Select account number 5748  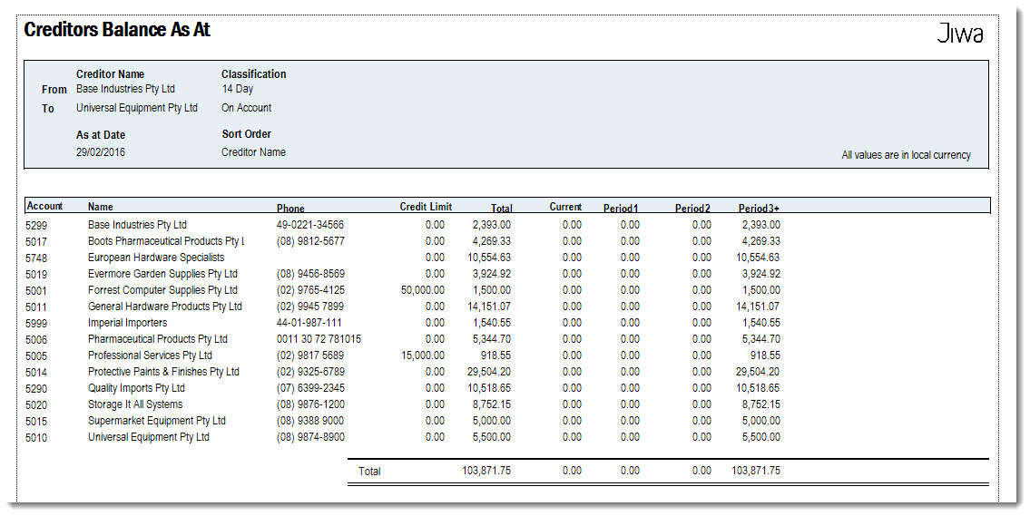[x=36, y=258]
